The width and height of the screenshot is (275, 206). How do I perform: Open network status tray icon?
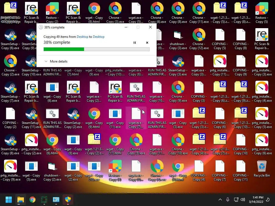(x=236, y=200)
